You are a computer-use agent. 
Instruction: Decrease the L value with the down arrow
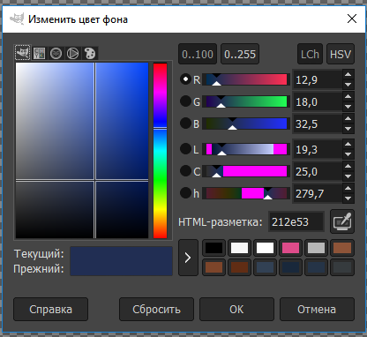pos(348,154)
